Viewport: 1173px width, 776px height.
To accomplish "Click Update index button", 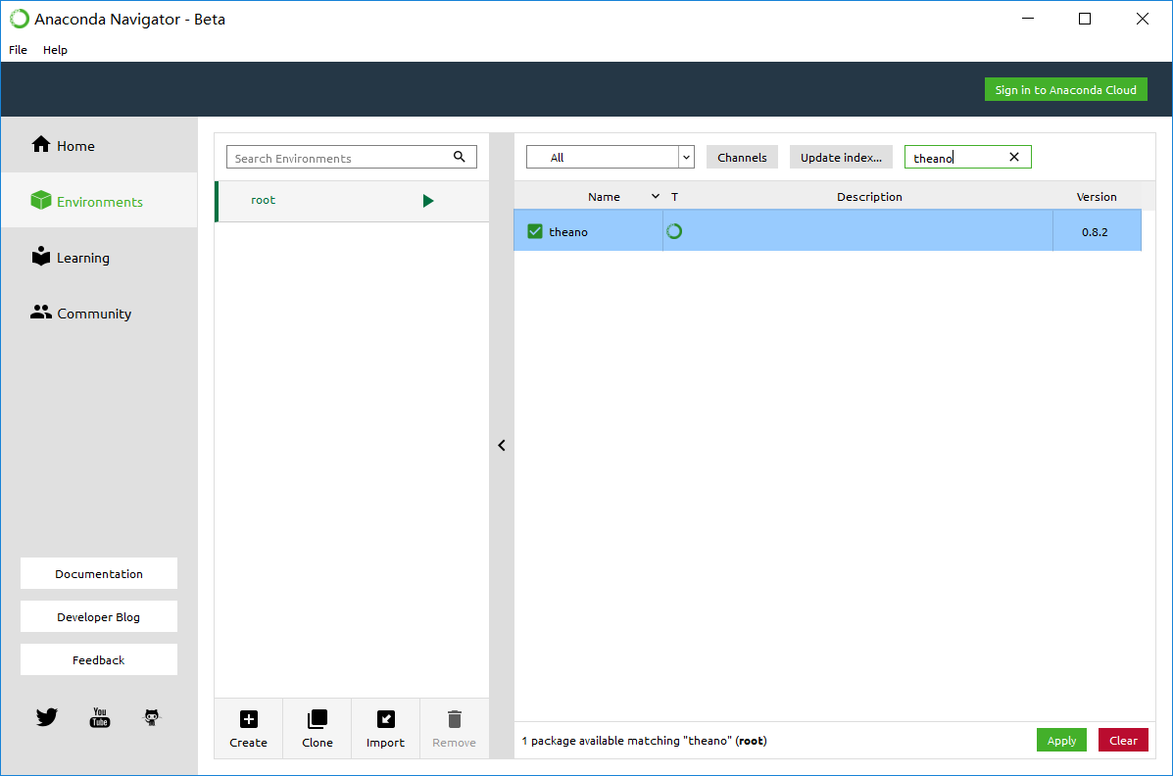I will (x=841, y=157).
